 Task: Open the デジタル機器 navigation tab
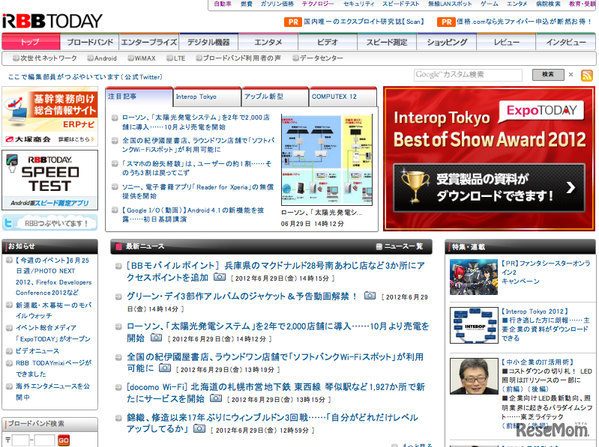[208, 42]
